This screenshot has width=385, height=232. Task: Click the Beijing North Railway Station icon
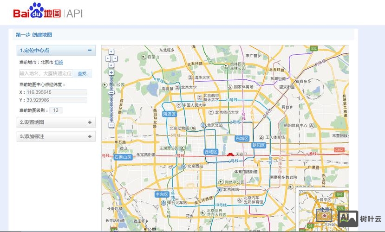pyautogui.click(x=203, y=125)
